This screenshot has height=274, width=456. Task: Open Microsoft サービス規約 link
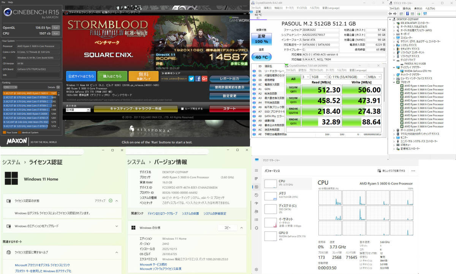click(153, 265)
